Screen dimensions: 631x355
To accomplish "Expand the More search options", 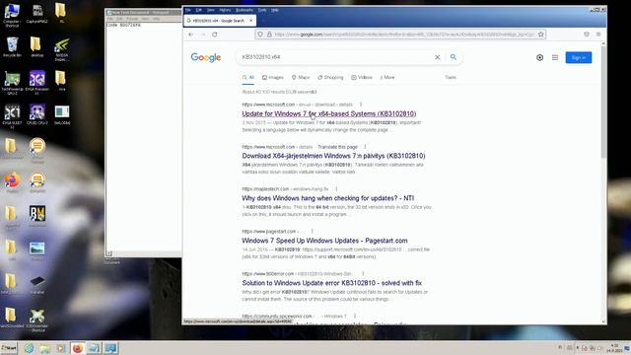I will point(387,77).
